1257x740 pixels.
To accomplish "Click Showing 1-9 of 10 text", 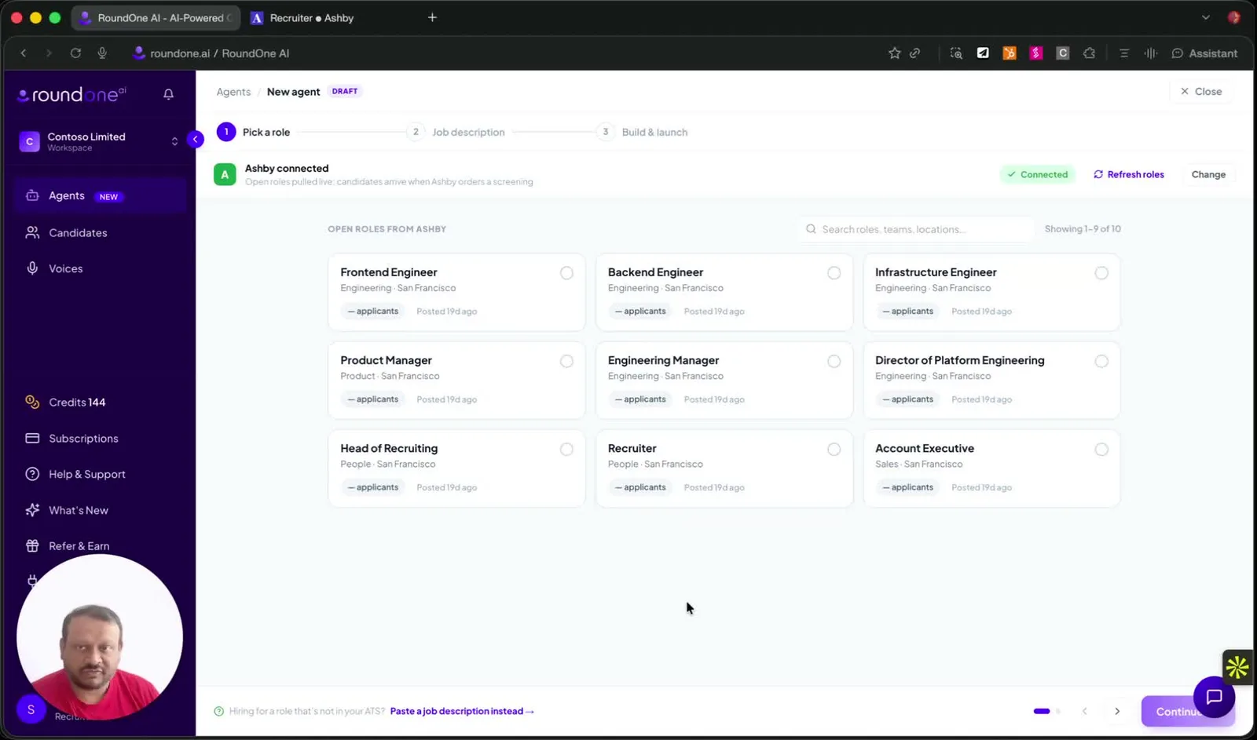I will coord(1083,229).
